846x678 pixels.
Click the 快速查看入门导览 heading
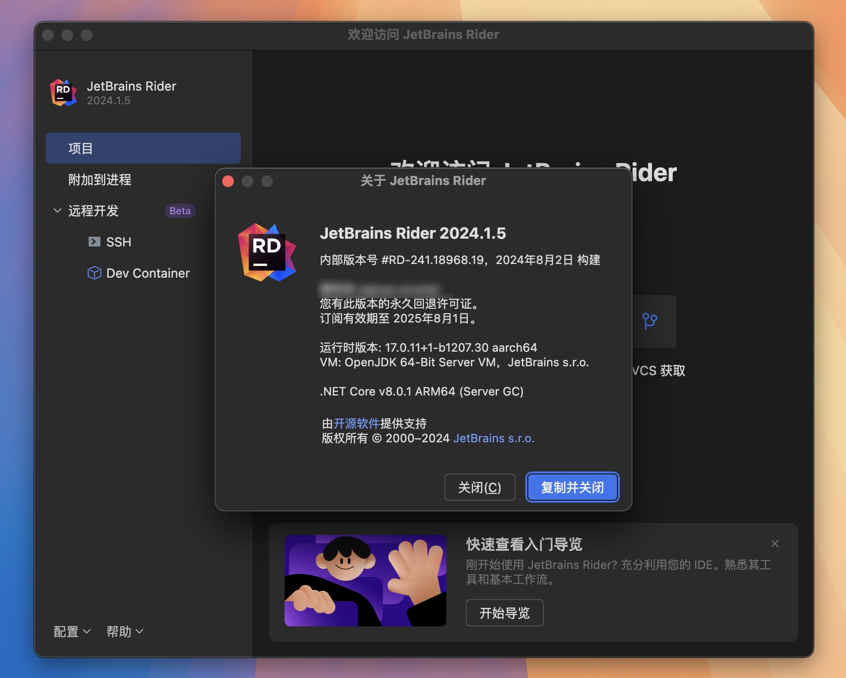pyautogui.click(x=524, y=544)
